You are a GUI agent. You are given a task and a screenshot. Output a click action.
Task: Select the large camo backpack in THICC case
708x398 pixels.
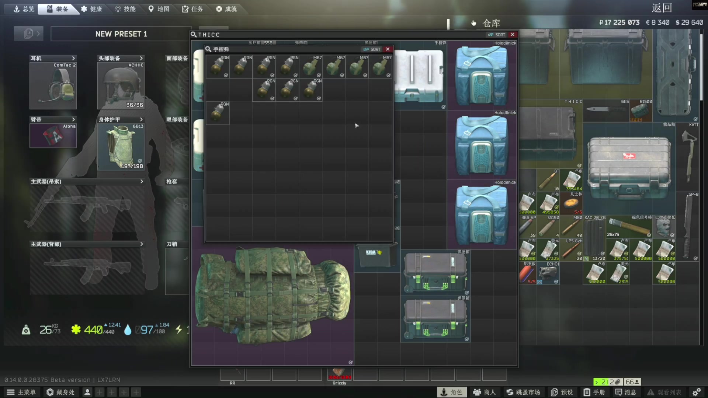[273, 297]
